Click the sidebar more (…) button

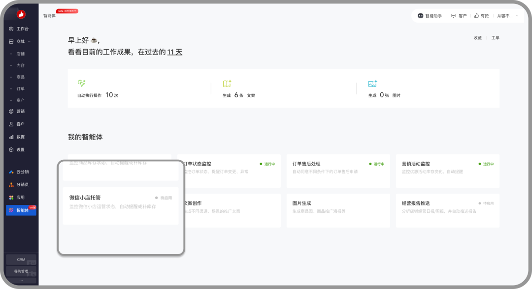[21, 280]
